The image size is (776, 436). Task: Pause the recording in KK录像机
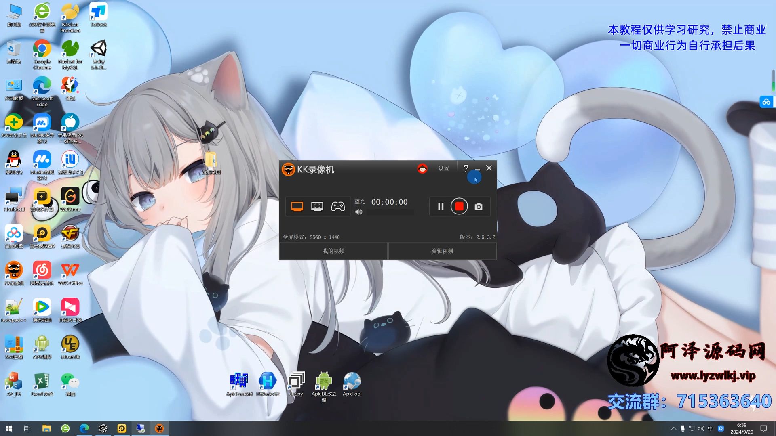pos(441,207)
